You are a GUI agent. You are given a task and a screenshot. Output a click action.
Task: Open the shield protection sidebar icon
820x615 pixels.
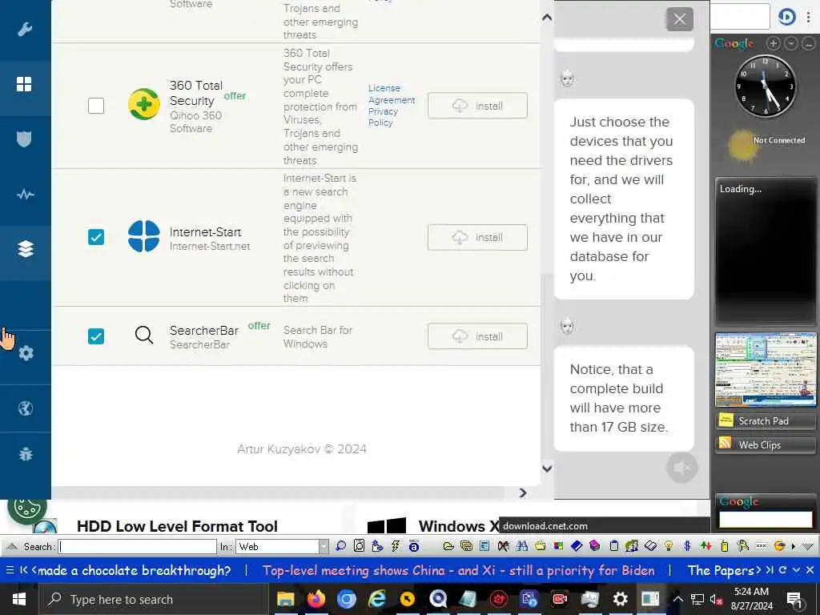pos(25,139)
